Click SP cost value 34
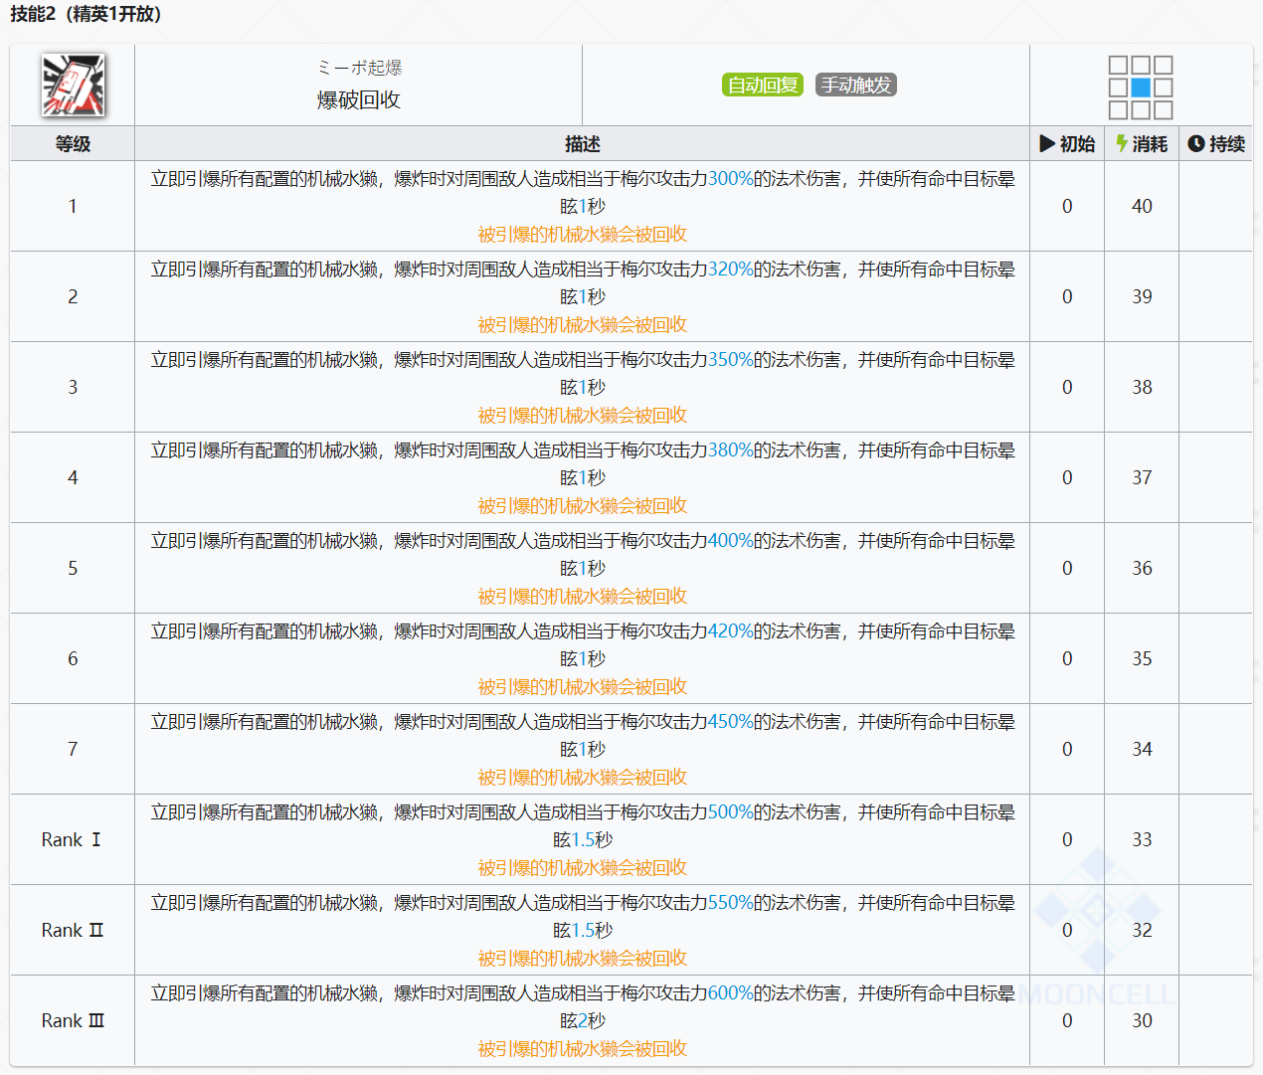The width and height of the screenshot is (1263, 1075). tap(1142, 749)
